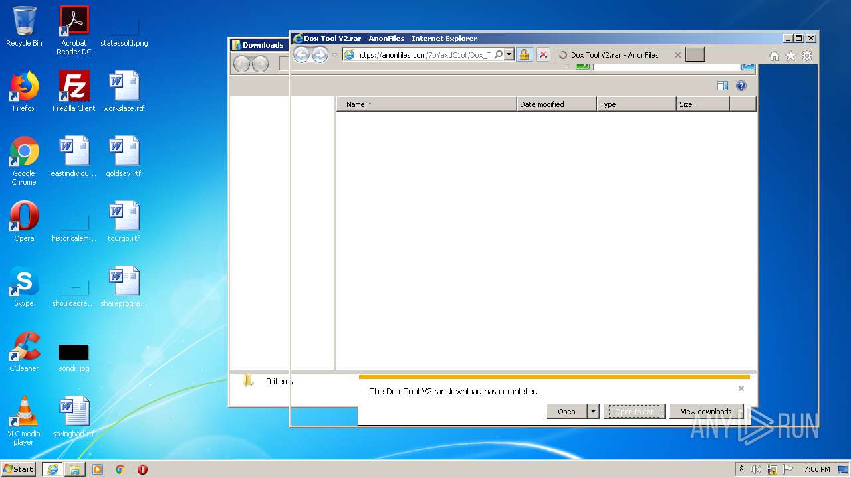Click network status tray icon

pyautogui.click(x=772, y=469)
